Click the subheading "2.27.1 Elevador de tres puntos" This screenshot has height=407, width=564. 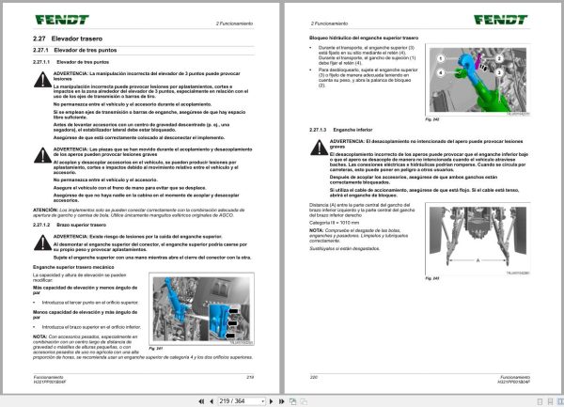[75, 50]
